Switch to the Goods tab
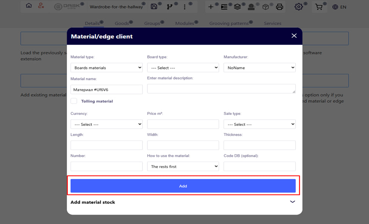 (122, 23)
